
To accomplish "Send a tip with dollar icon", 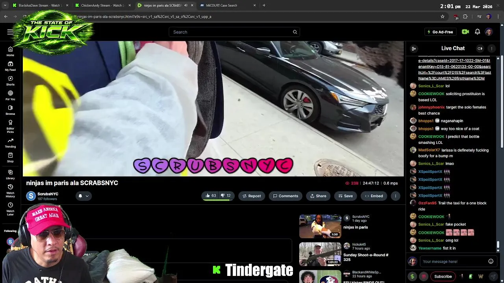I will pyautogui.click(x=412, y=276).
